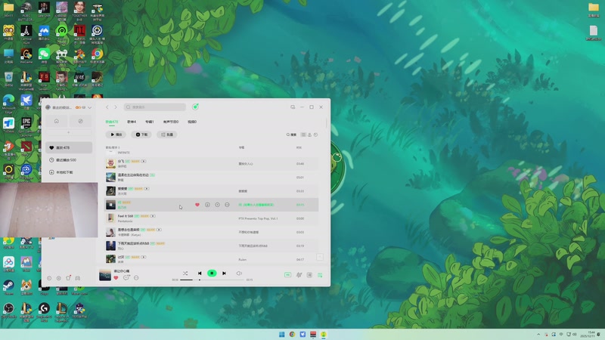Pause playback with the green pause button
This screenshot has width=605, height=340.
click(212, 274)
